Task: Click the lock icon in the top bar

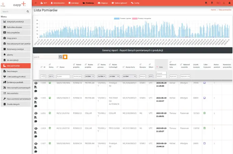Action: [x=229, y=3]
